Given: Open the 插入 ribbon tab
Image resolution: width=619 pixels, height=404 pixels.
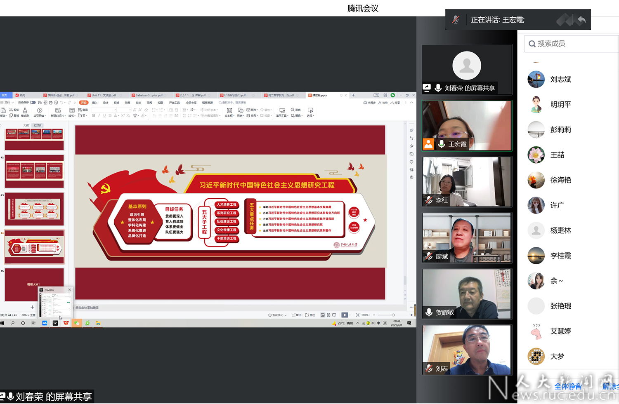Looking at the screenshot, I should point(95,103).
